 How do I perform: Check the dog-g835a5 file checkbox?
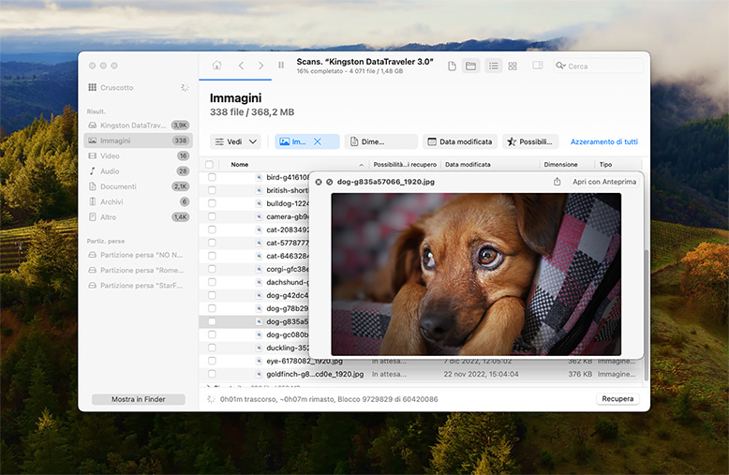(x=212, y=321)
